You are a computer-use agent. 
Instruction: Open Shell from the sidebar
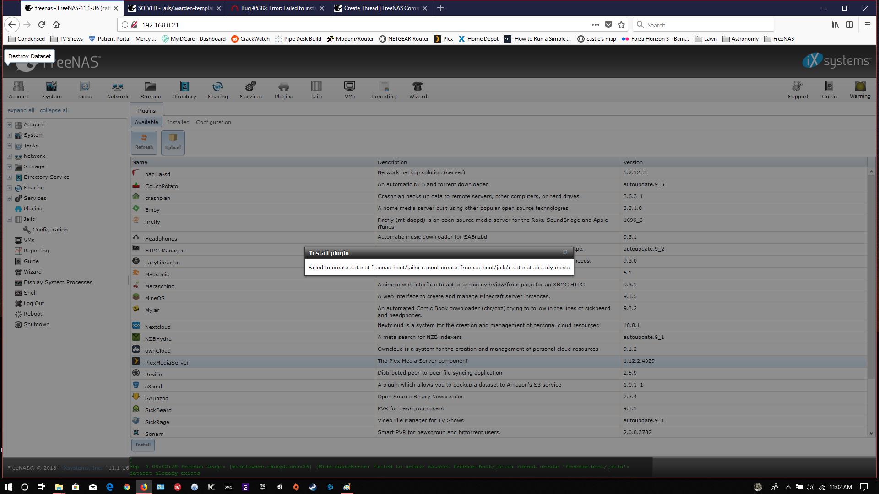click(30, 293)
